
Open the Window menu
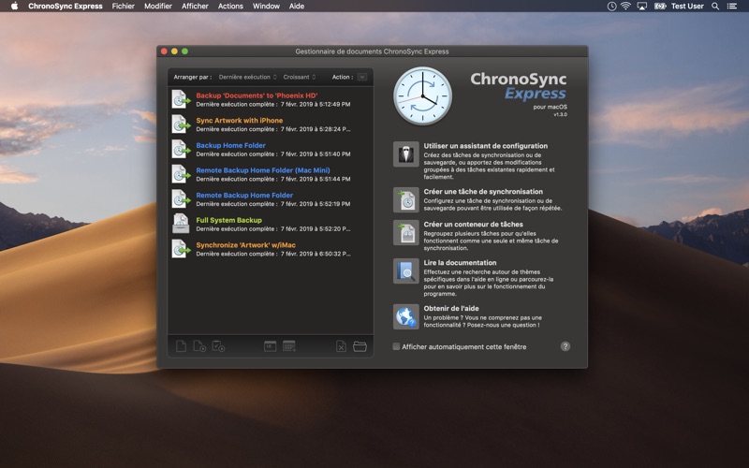tap(266, 7)
